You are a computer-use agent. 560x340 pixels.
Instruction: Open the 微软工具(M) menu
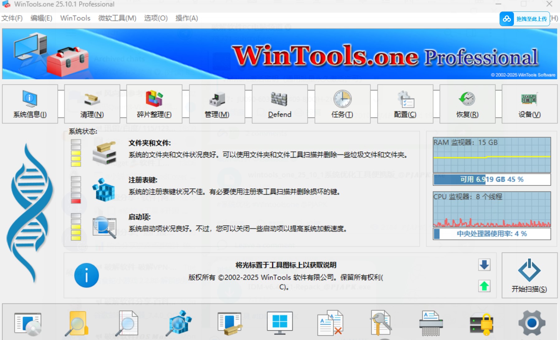click(117, 18)
